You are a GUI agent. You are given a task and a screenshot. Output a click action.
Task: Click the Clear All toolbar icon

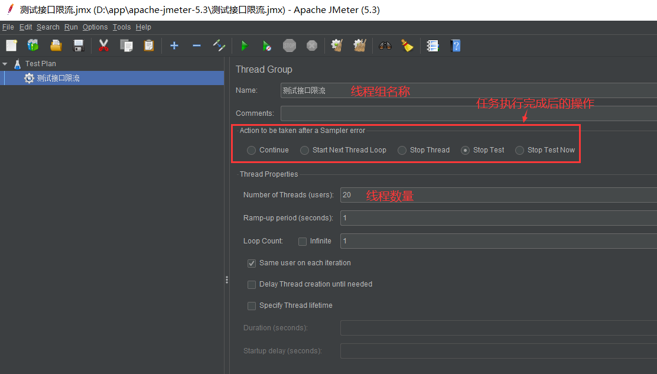359,45
